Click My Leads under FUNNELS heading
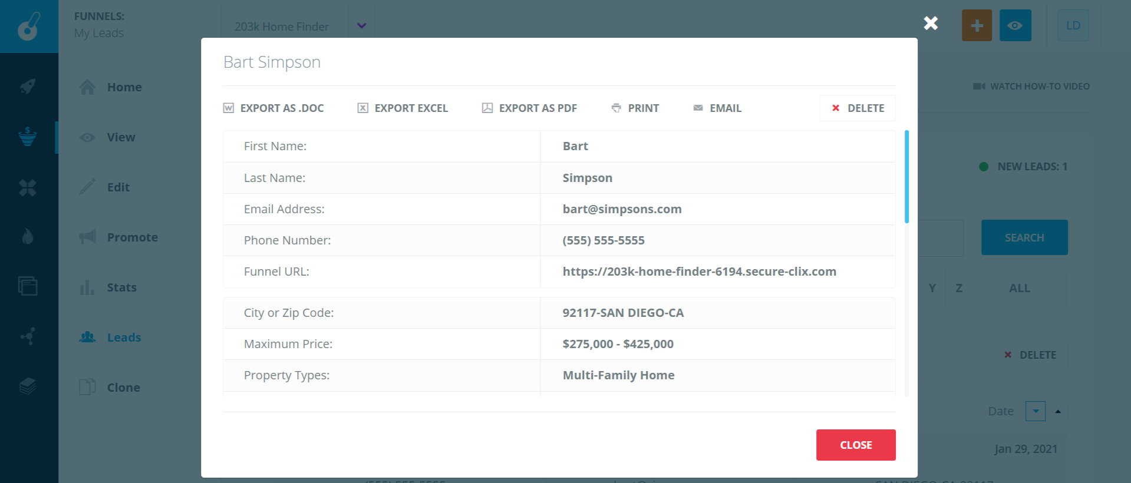 point(99,33)
